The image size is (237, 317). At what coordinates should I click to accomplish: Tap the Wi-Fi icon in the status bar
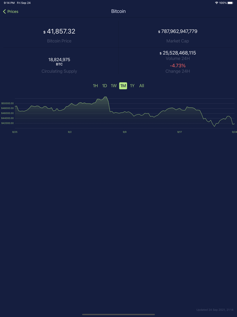[217, 3]
